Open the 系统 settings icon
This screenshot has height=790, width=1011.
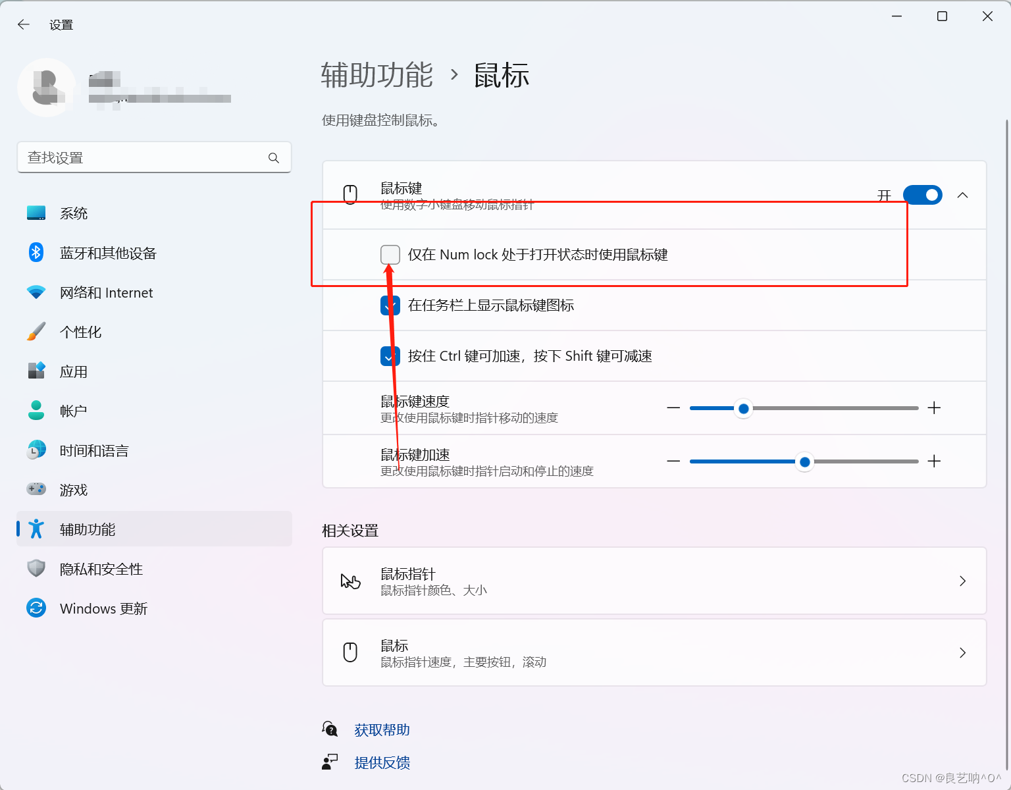click(36, 213)
